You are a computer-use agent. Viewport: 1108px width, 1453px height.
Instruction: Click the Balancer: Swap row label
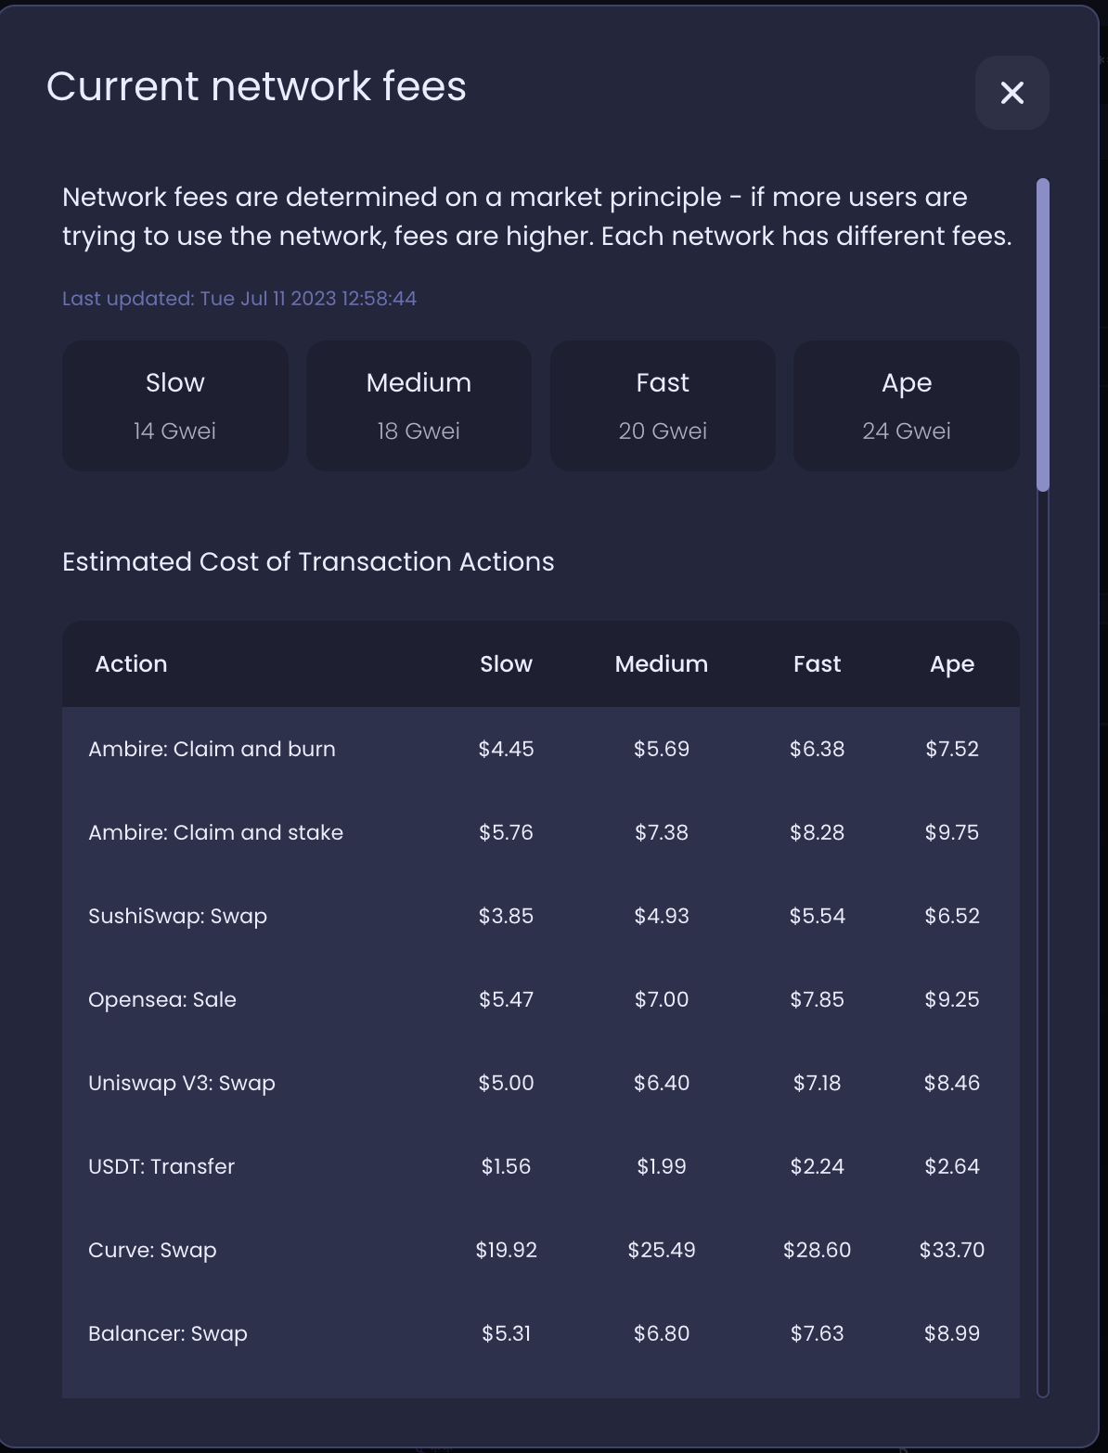point(168,1333)
